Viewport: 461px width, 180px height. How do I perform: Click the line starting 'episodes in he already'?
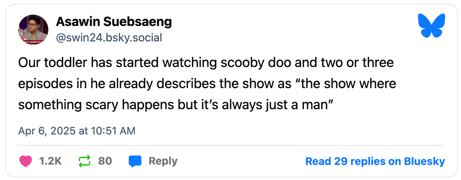207,84
